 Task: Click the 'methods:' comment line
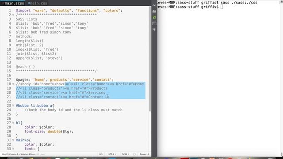(24, 36)
